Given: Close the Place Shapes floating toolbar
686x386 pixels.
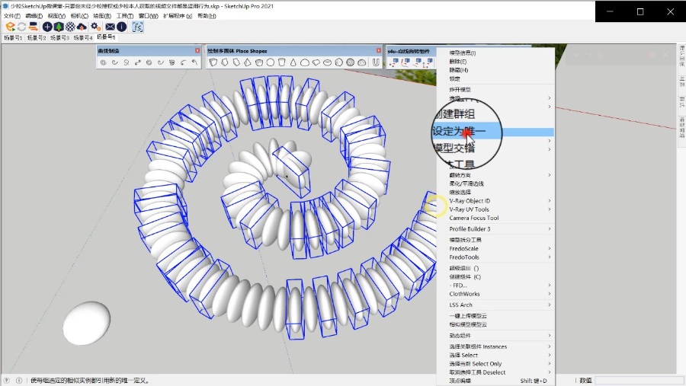Looking at the screenshot, I should pyautogui.click(x=378, y=51).
